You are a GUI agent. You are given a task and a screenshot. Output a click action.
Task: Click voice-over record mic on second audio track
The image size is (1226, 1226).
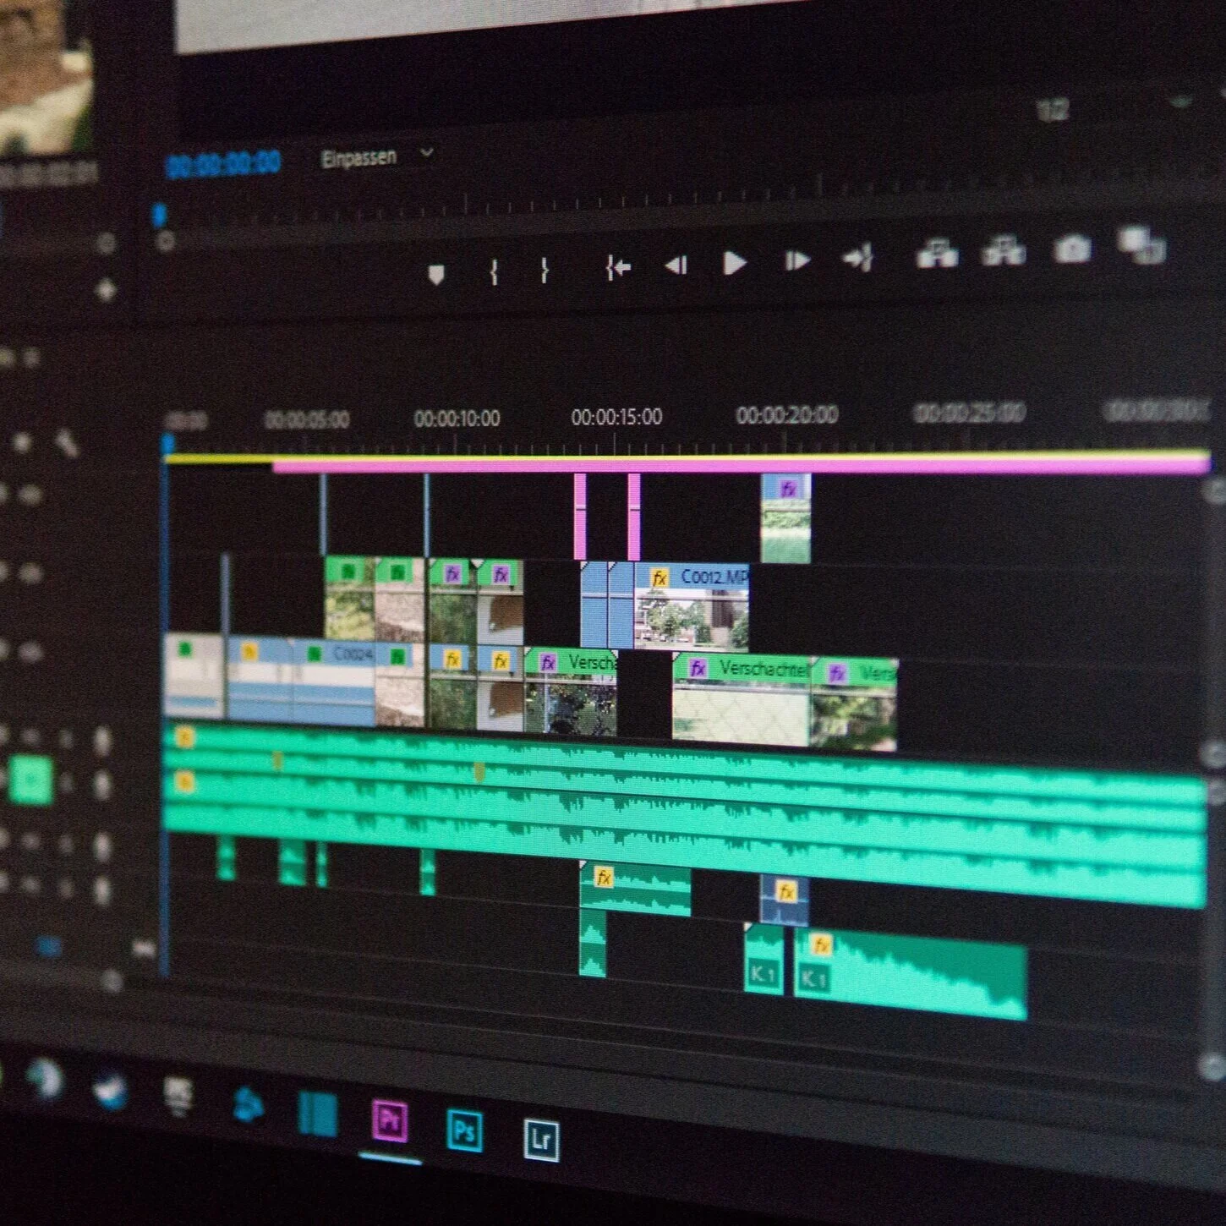tap(102, 785)
